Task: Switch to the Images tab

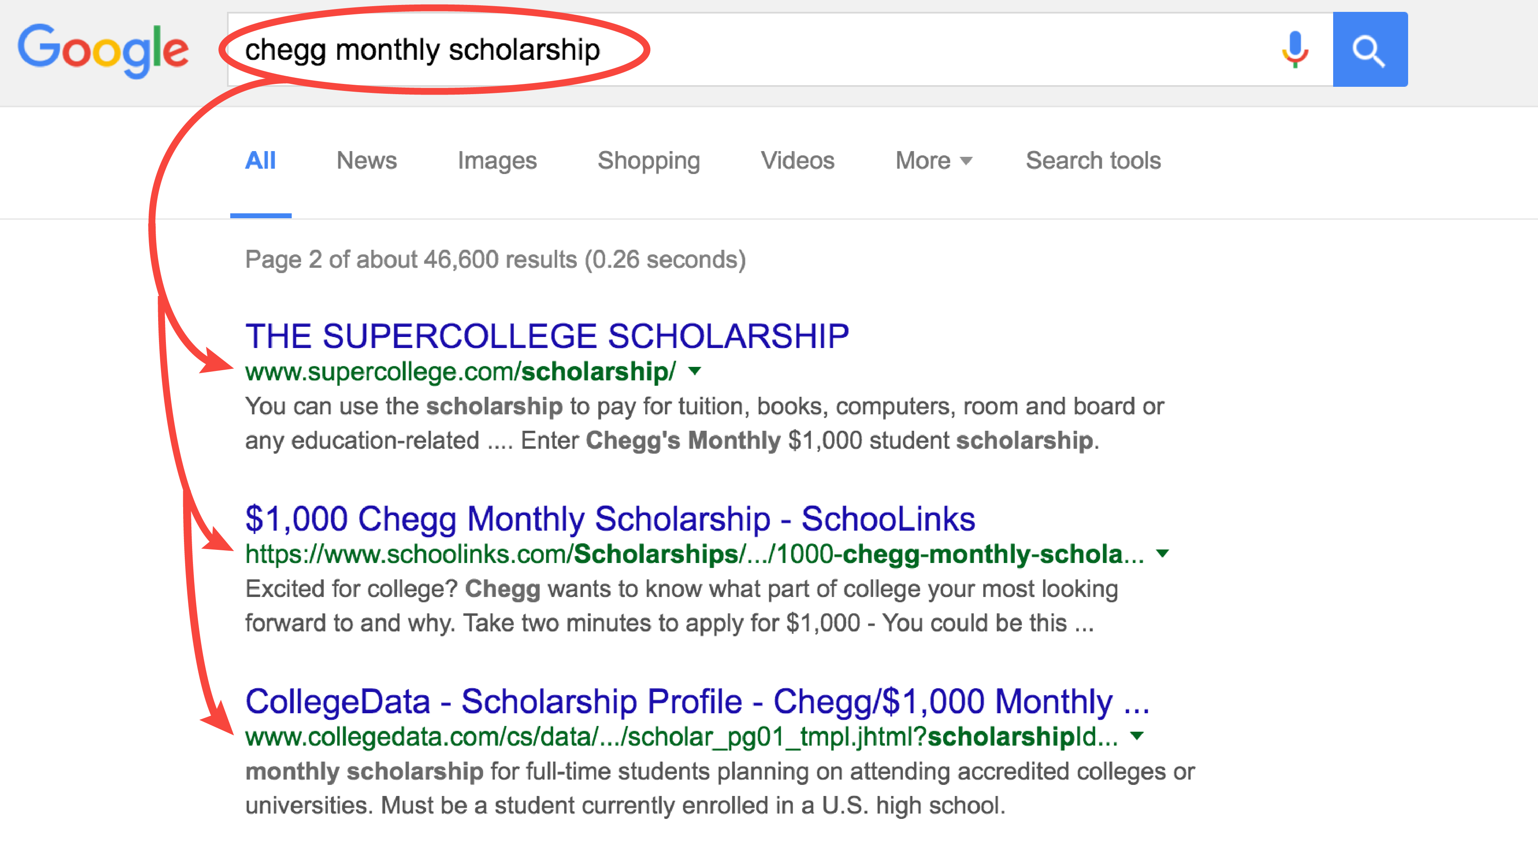Action: [x=497, y=161]
